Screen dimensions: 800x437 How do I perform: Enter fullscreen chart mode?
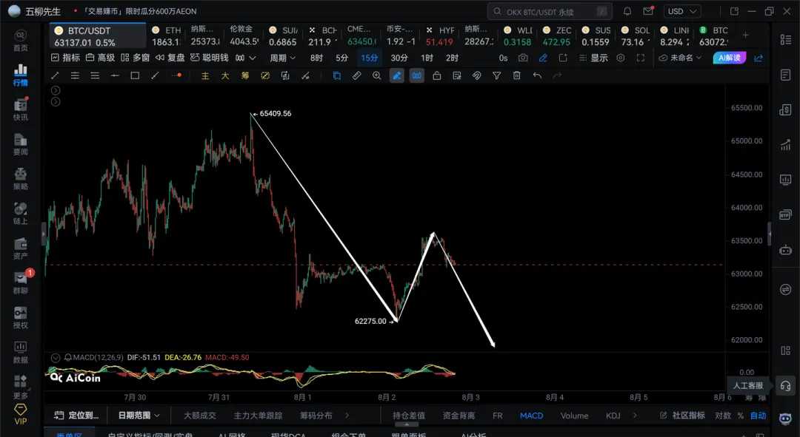pos(640,58)
